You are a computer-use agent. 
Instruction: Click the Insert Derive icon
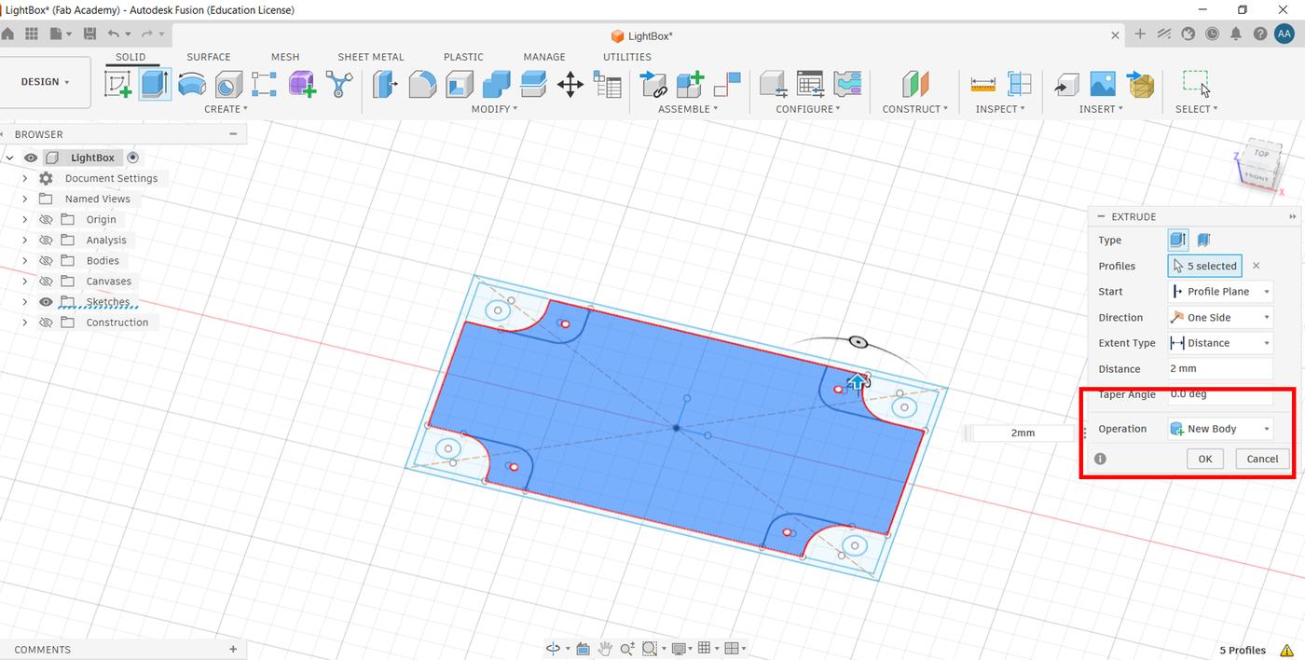tap(1066, 85)
